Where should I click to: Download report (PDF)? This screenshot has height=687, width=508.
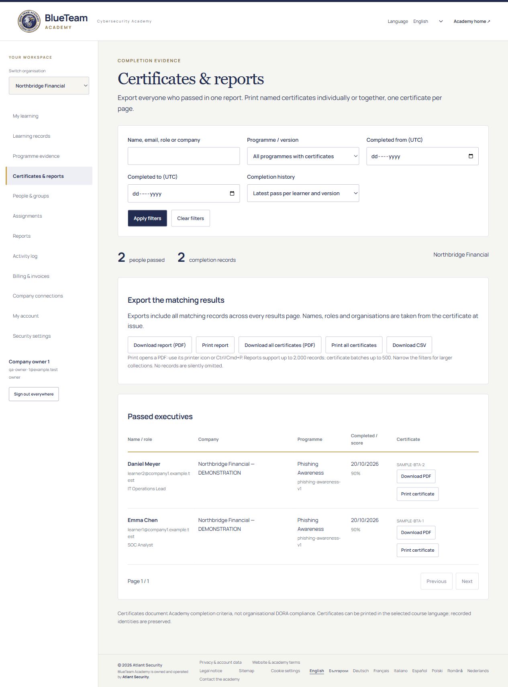159,345
